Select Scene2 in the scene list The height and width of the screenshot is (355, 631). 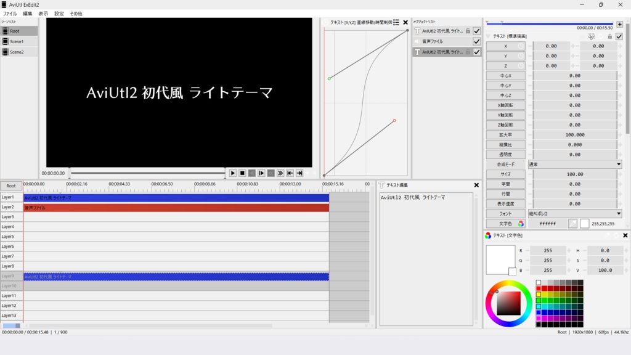[19, 52]
